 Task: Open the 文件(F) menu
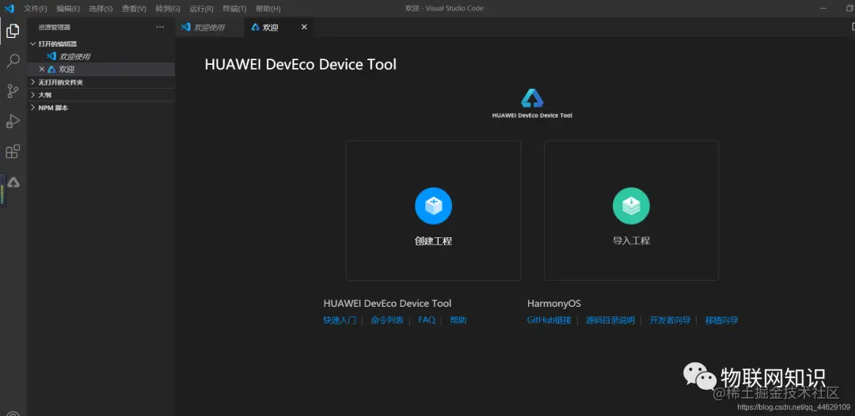[36, 9]
